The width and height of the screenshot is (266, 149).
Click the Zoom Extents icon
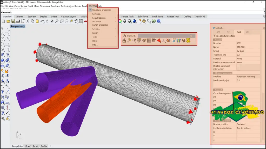[x=66, y=21]
